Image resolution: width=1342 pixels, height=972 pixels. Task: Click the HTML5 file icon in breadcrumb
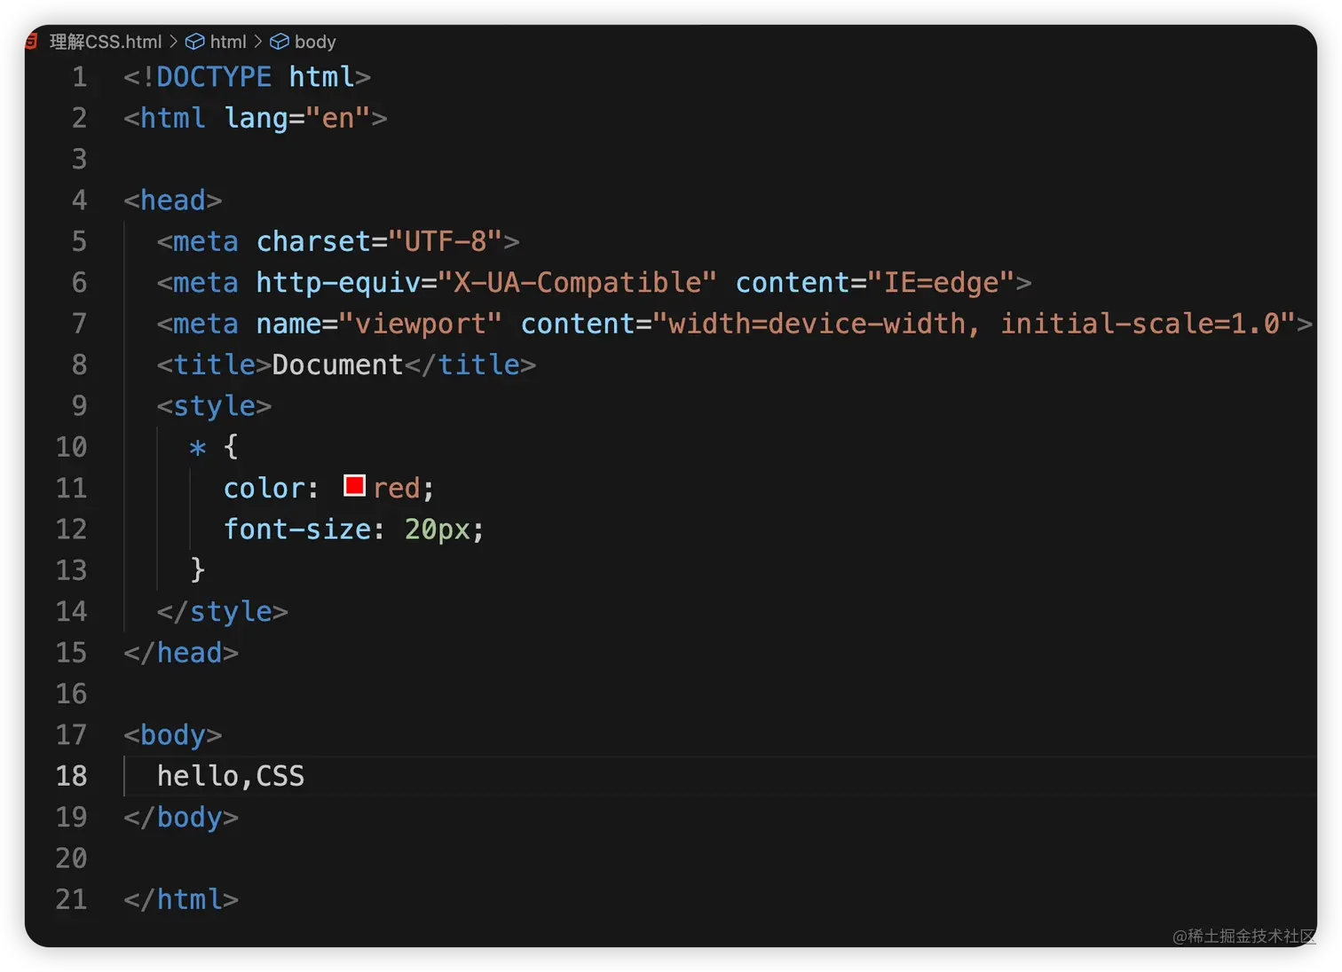tap(31, 42)
